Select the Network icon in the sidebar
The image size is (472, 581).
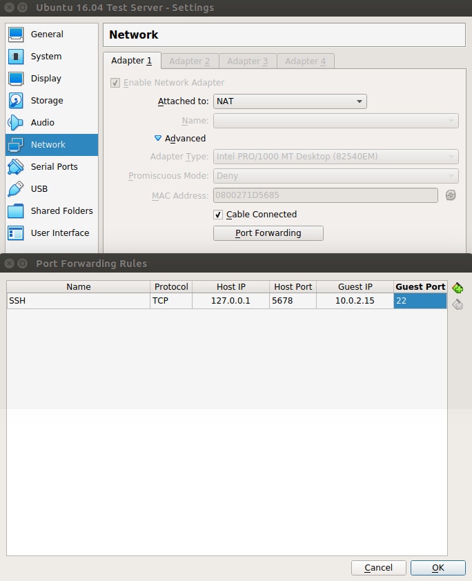(16, 144)
